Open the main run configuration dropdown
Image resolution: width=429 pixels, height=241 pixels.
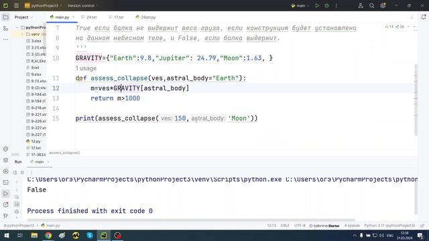tap(300, 5)
